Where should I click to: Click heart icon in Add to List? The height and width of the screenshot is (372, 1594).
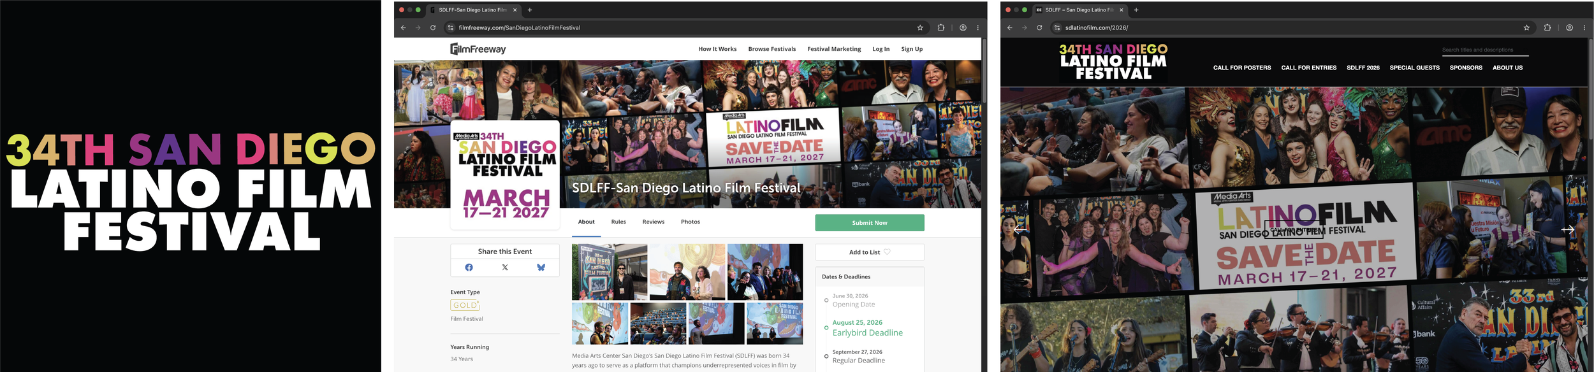pos(887,252)
